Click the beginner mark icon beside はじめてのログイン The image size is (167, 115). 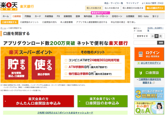(138, 63)
